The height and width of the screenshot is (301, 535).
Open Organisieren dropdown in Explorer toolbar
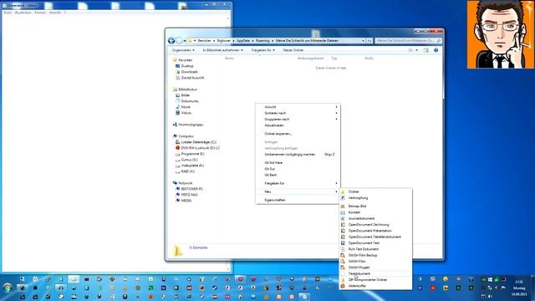pyautogui.click(x=183, y=50)
